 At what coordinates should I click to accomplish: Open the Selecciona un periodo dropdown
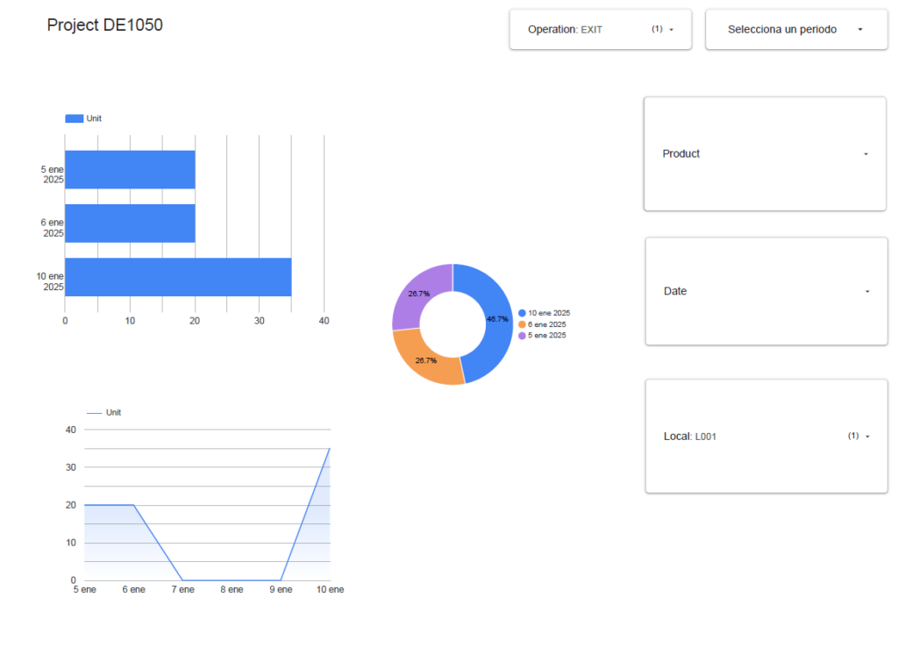(795, 30)
